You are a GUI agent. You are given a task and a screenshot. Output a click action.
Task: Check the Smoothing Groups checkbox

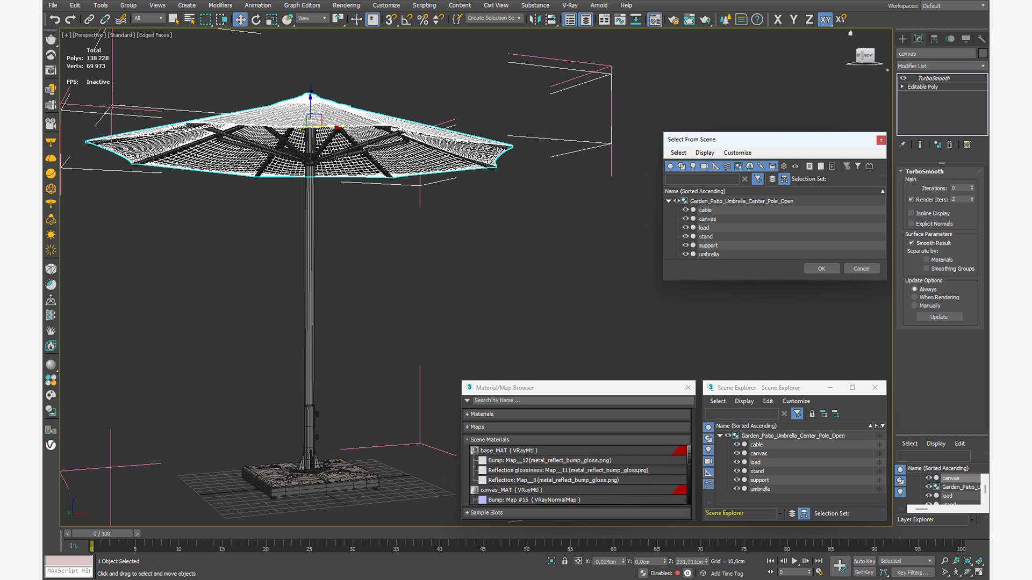(x=926, y=269)
